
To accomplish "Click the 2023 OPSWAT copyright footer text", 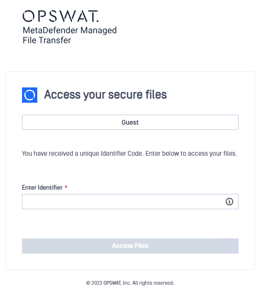I will click(x=130, y=283).
